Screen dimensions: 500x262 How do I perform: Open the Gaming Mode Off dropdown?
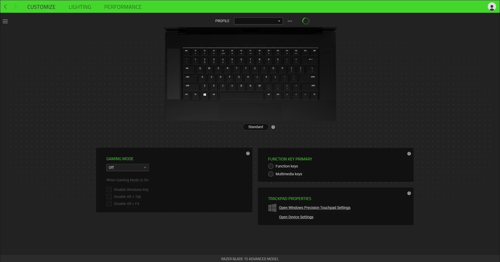[128, 167]
